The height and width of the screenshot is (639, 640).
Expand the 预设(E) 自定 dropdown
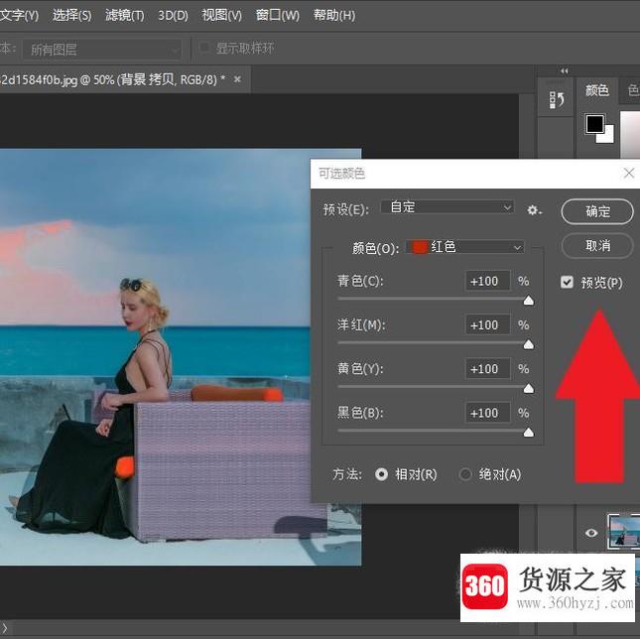pos(448,207)
